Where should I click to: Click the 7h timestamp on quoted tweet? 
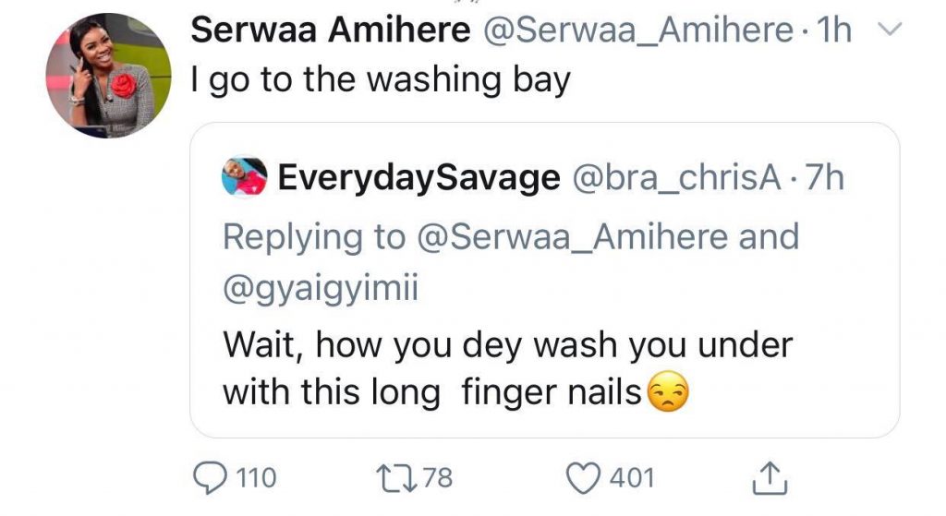pyautogui.click(x=824, y=177)
